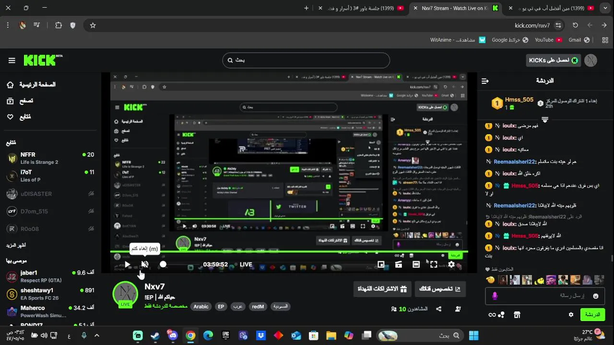Open i7oT channel in followed list
Viewport: 614px width, 345px height.
50,176
